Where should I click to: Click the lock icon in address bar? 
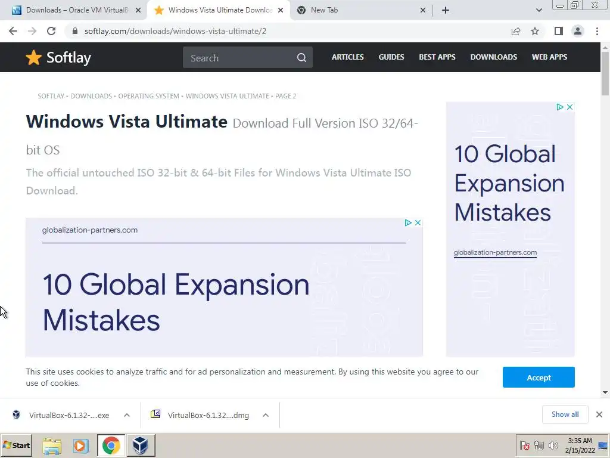[74, 31]
